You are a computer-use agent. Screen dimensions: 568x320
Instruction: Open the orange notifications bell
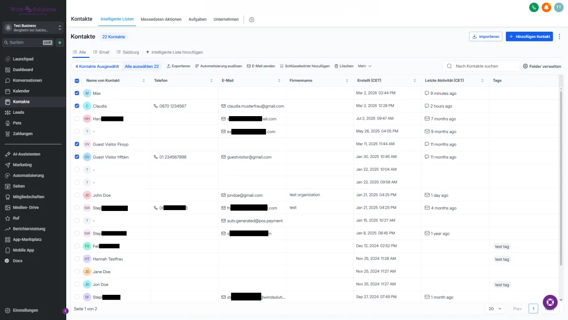click(x=546, y=7)
